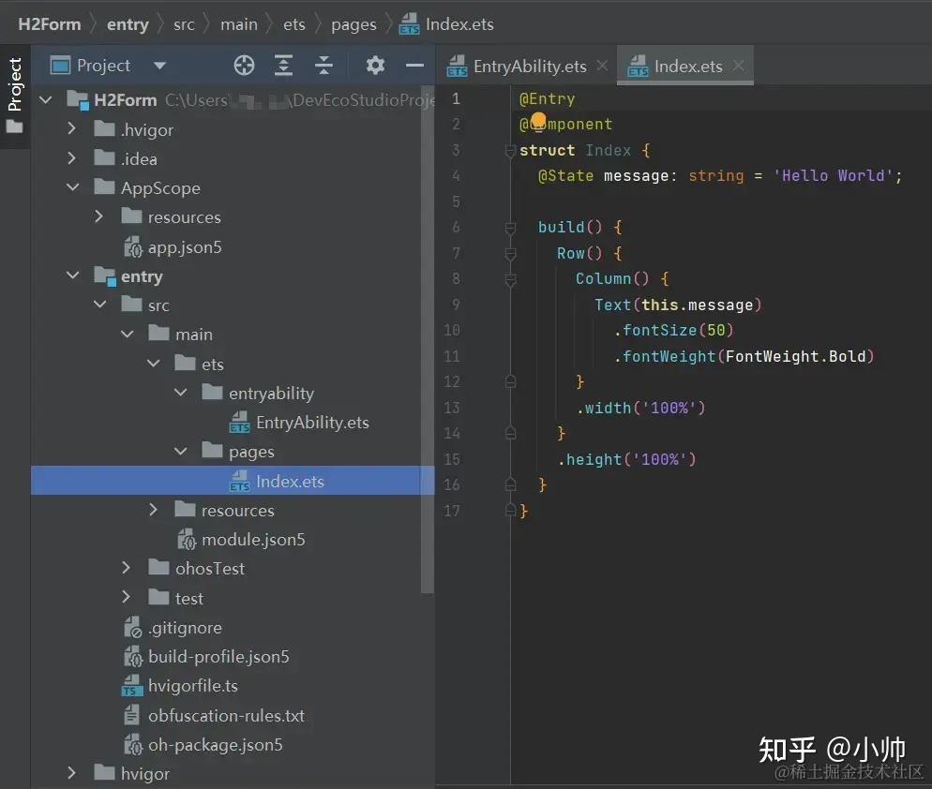Image resolution: width=932 pixels, height=789 pixels.
Task: Collapse the entry folder in the project tree
Action: (73, 275)
